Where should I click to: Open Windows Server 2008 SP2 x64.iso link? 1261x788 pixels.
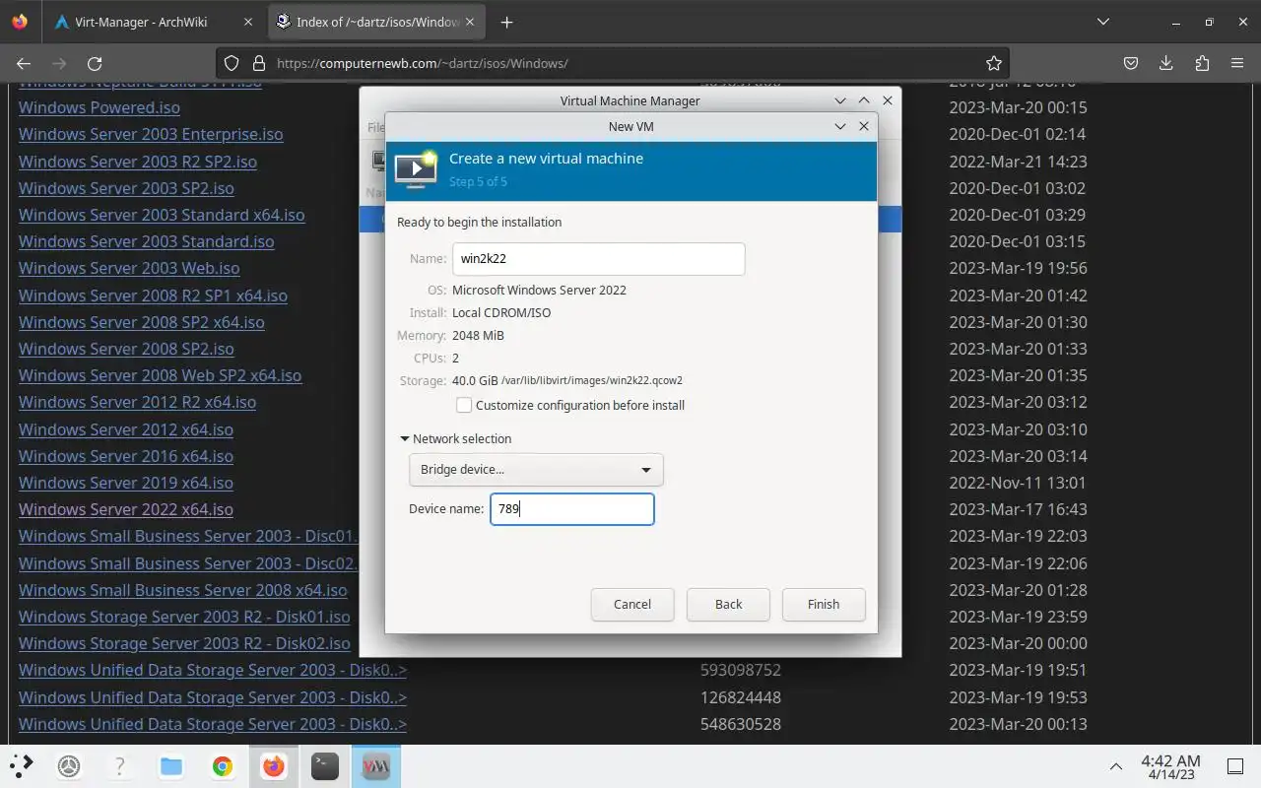click(x=142, y=322)
